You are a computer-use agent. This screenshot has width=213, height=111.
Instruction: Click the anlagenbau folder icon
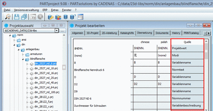click(23, 50)
